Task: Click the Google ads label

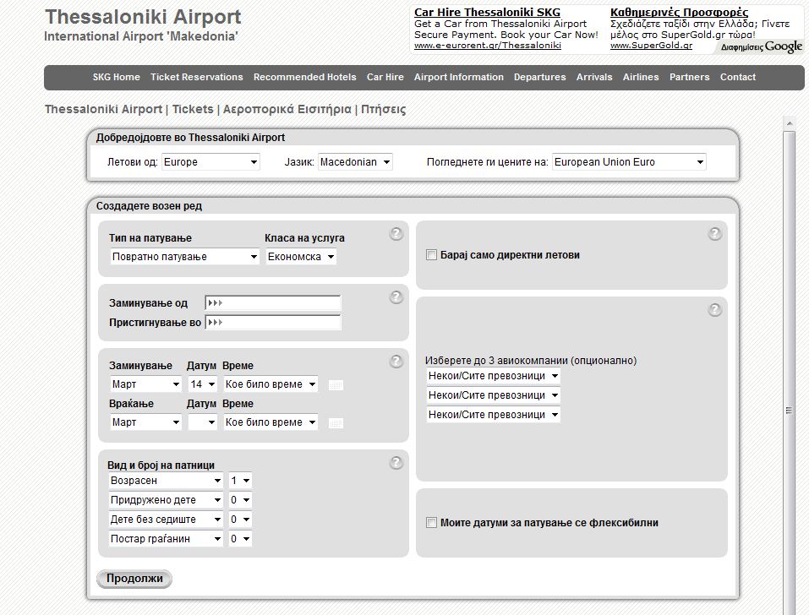Action: click(x=761, y=47)
